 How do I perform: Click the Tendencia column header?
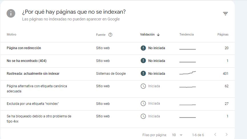(x=187, y=35)
